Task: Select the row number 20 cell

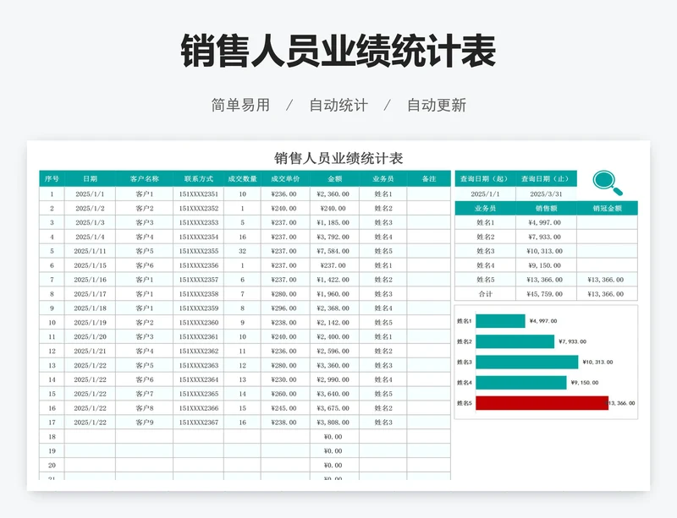Action: tap(52, 465)
